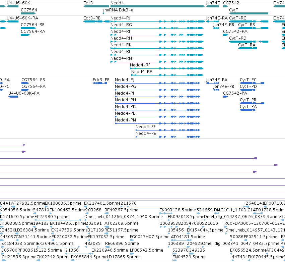The height and width of the screenshot is (262, 285).
Task: Click protein Nedd4-PJ label
Action: point(125,80)
